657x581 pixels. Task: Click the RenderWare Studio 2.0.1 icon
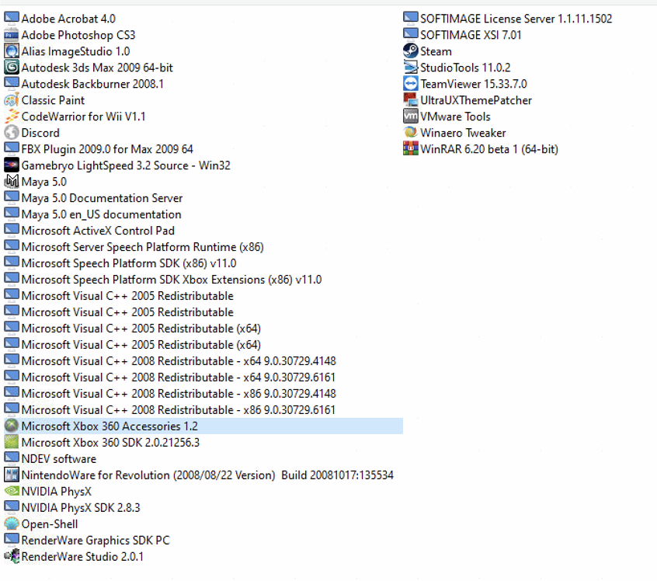(12, 557)
